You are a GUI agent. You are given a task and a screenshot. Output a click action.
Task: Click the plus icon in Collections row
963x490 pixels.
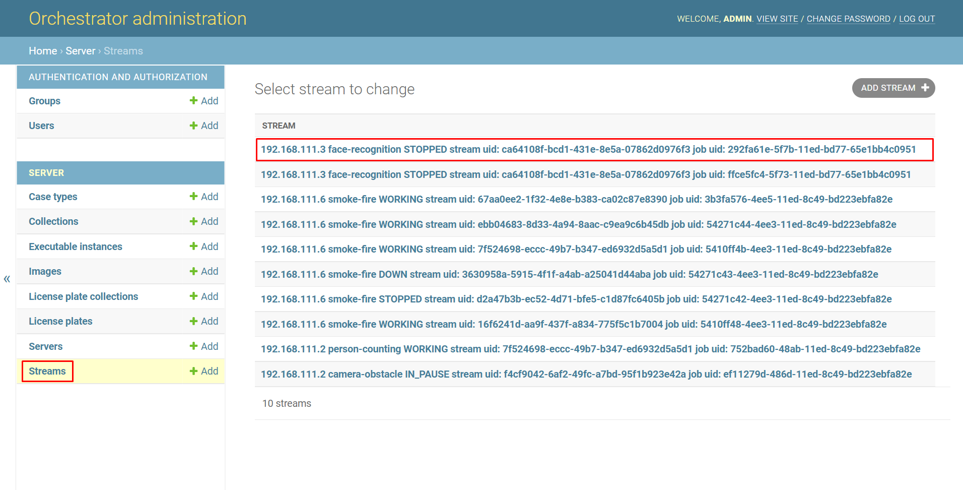click(x=193, y=221)
